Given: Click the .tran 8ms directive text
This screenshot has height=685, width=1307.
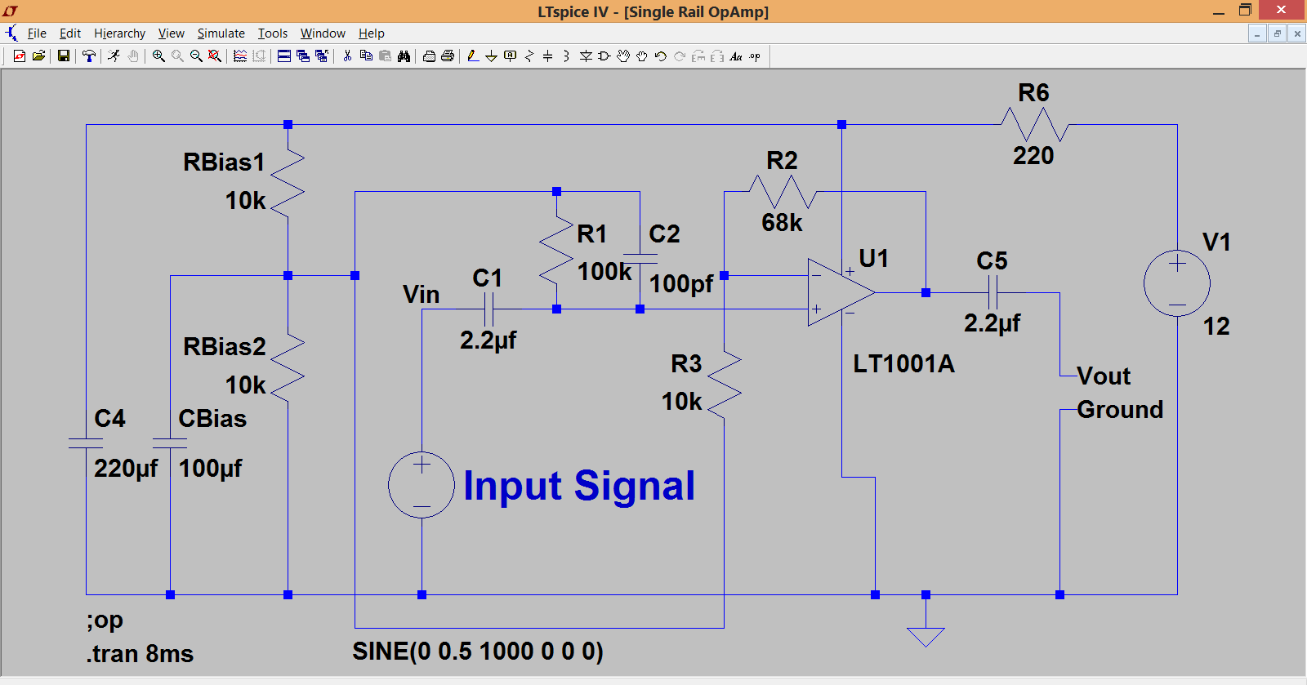Looking at the screenshot, I should [140, 654].
